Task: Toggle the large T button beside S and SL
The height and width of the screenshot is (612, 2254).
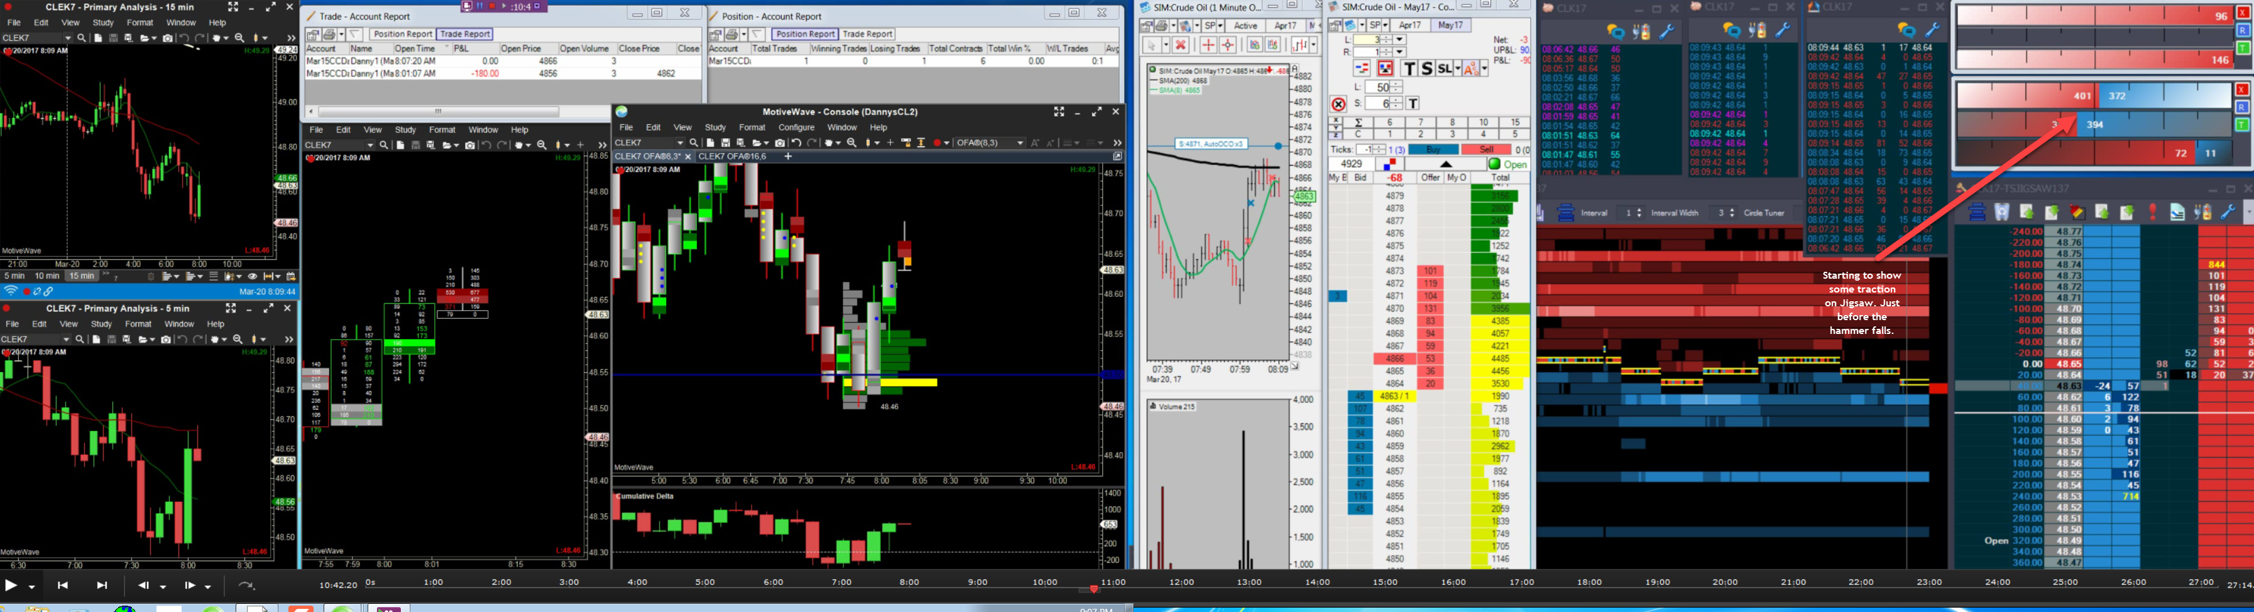Action: 1409,68
